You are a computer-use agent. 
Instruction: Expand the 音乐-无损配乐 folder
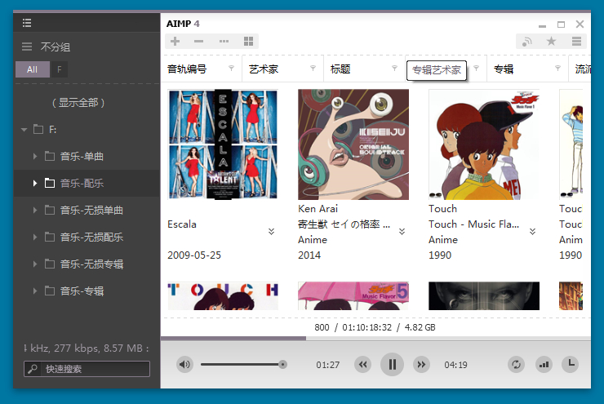pyautogui.click(x=35, y=238)
